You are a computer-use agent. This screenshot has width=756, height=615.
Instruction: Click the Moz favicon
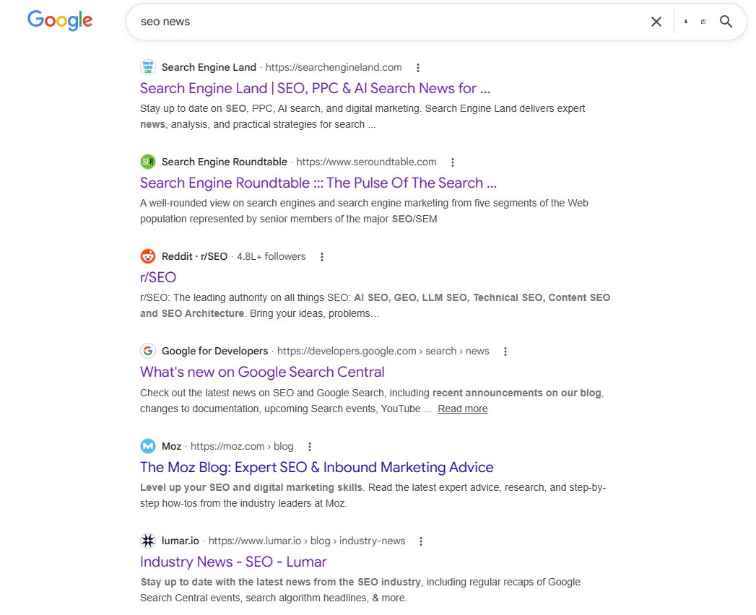(148, 446)
